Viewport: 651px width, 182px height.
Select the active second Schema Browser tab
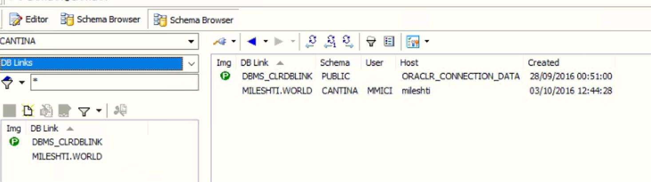193,20
